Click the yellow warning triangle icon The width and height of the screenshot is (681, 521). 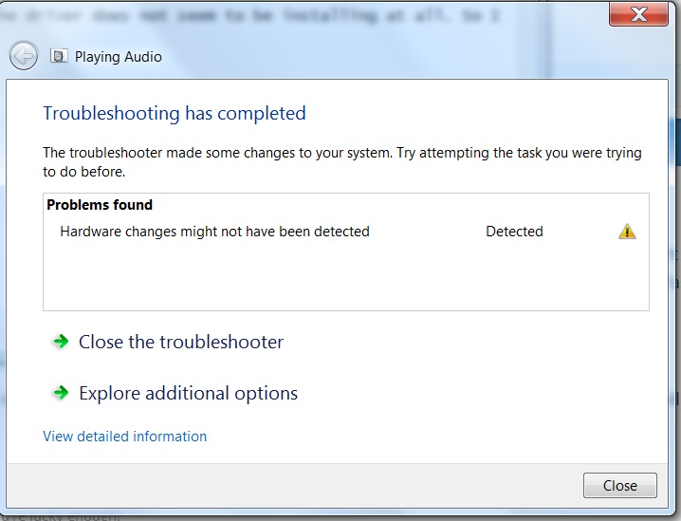(627, 232)
